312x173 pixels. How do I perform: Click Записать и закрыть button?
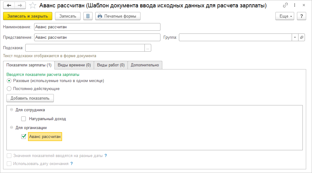click(28, 16)
